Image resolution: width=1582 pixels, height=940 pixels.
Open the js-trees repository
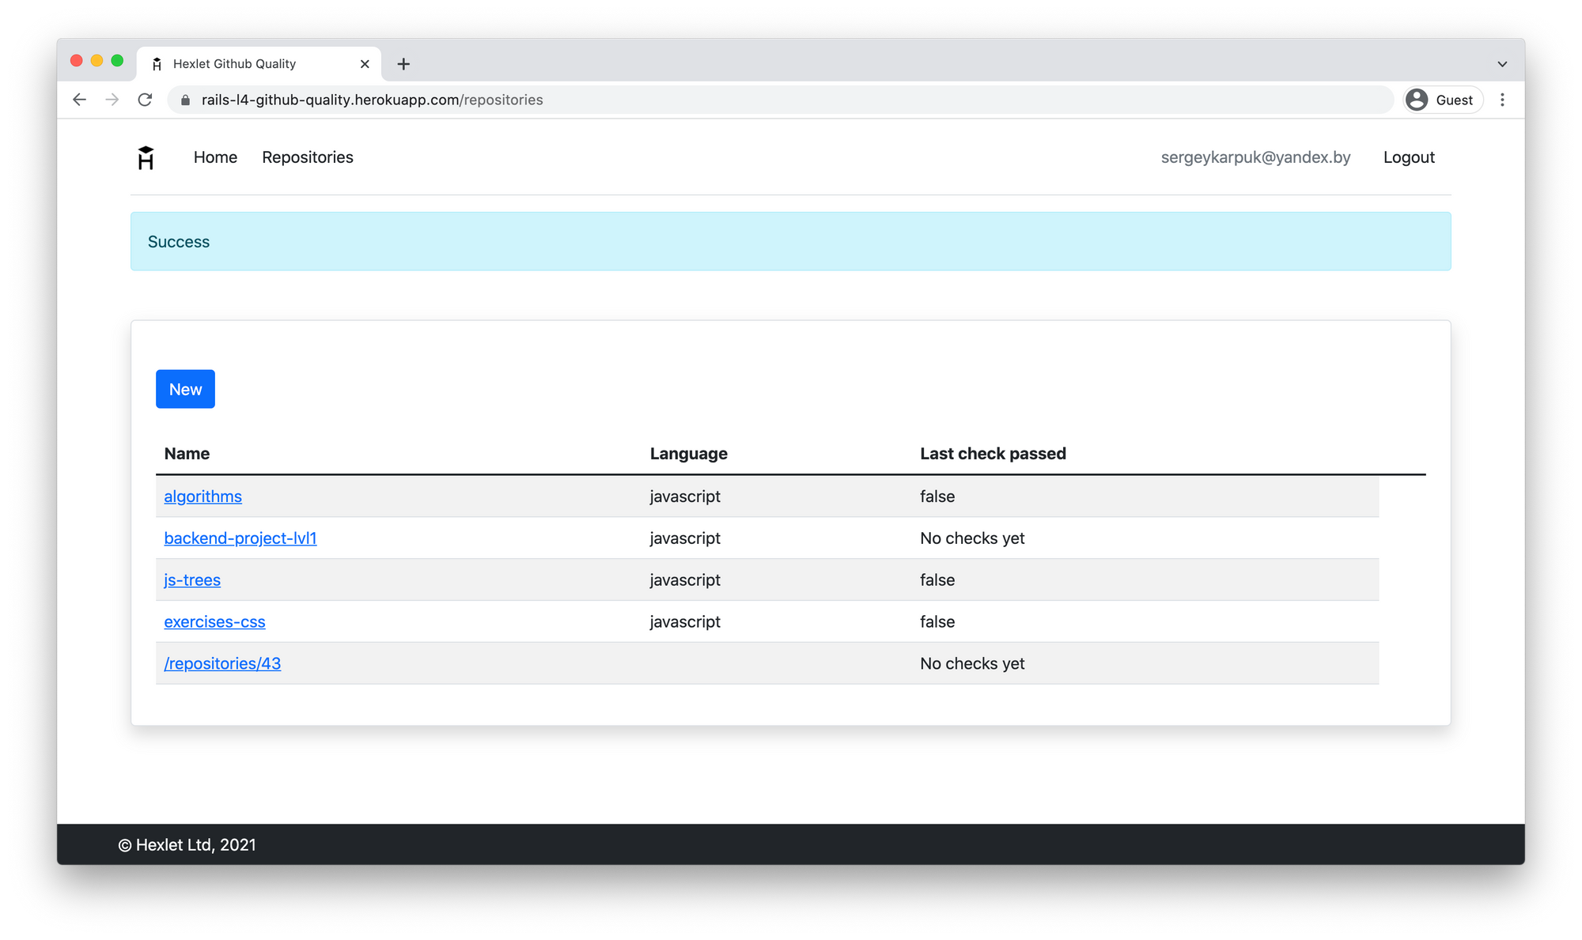pos(191,579)
